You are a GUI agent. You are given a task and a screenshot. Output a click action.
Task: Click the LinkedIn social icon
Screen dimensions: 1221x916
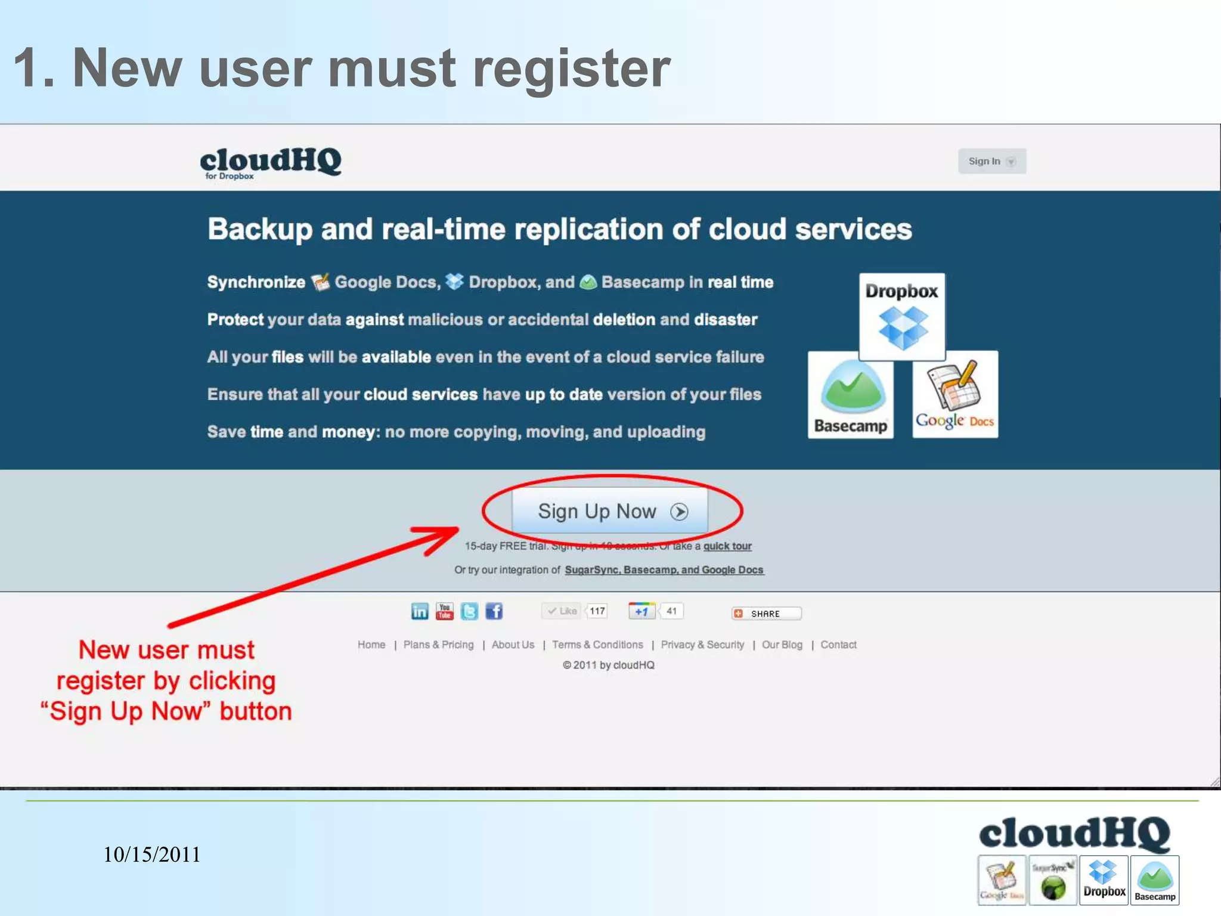pos(420,611)
